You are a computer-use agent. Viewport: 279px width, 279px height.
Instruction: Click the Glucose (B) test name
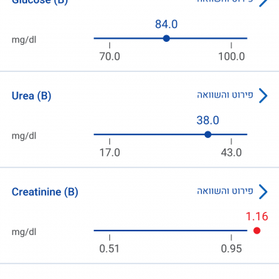[x=40, y=2]
